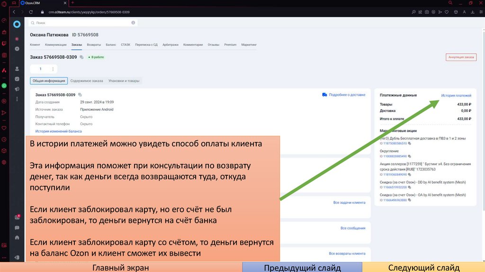The image size is (485, 272).
Task: Copy Округление promo ID 1100882888549
Action: 409,156
